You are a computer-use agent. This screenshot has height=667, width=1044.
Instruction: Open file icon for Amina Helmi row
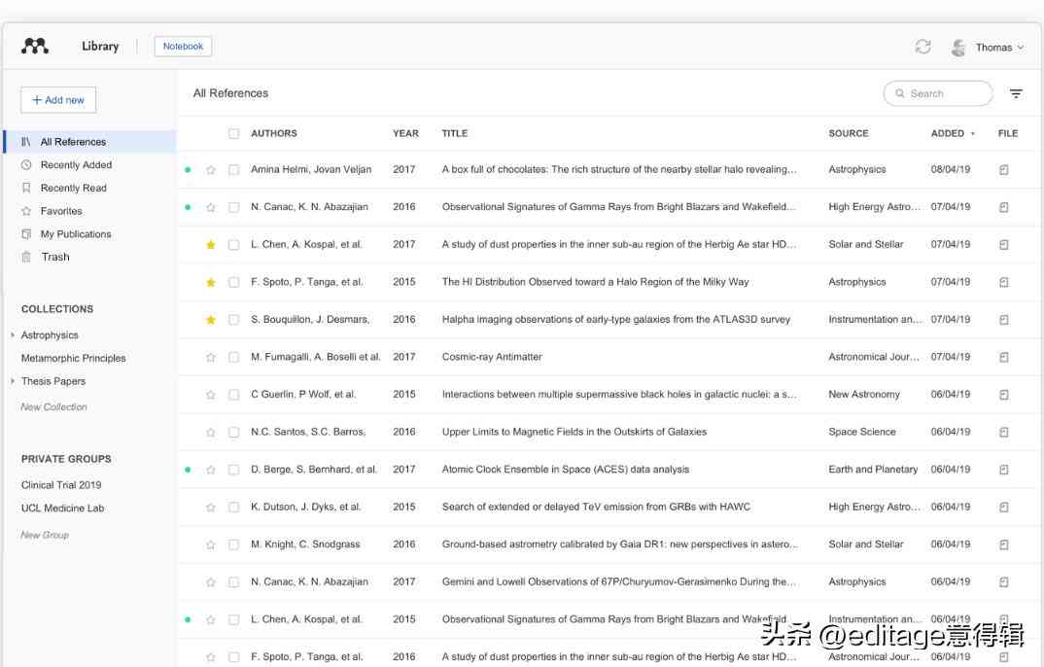pyautogui.click(x=1004, y=170)
